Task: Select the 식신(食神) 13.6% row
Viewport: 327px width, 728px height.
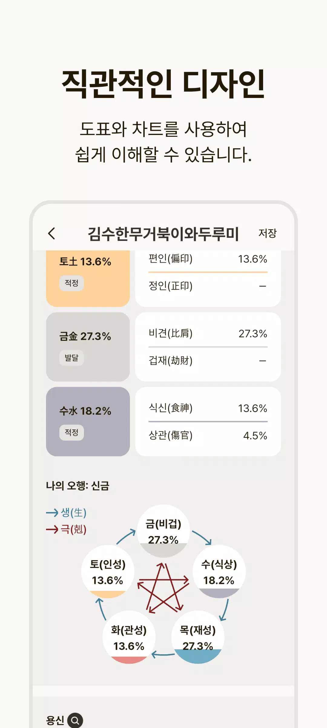Action: pyautogui.click(x=208, y=408)
